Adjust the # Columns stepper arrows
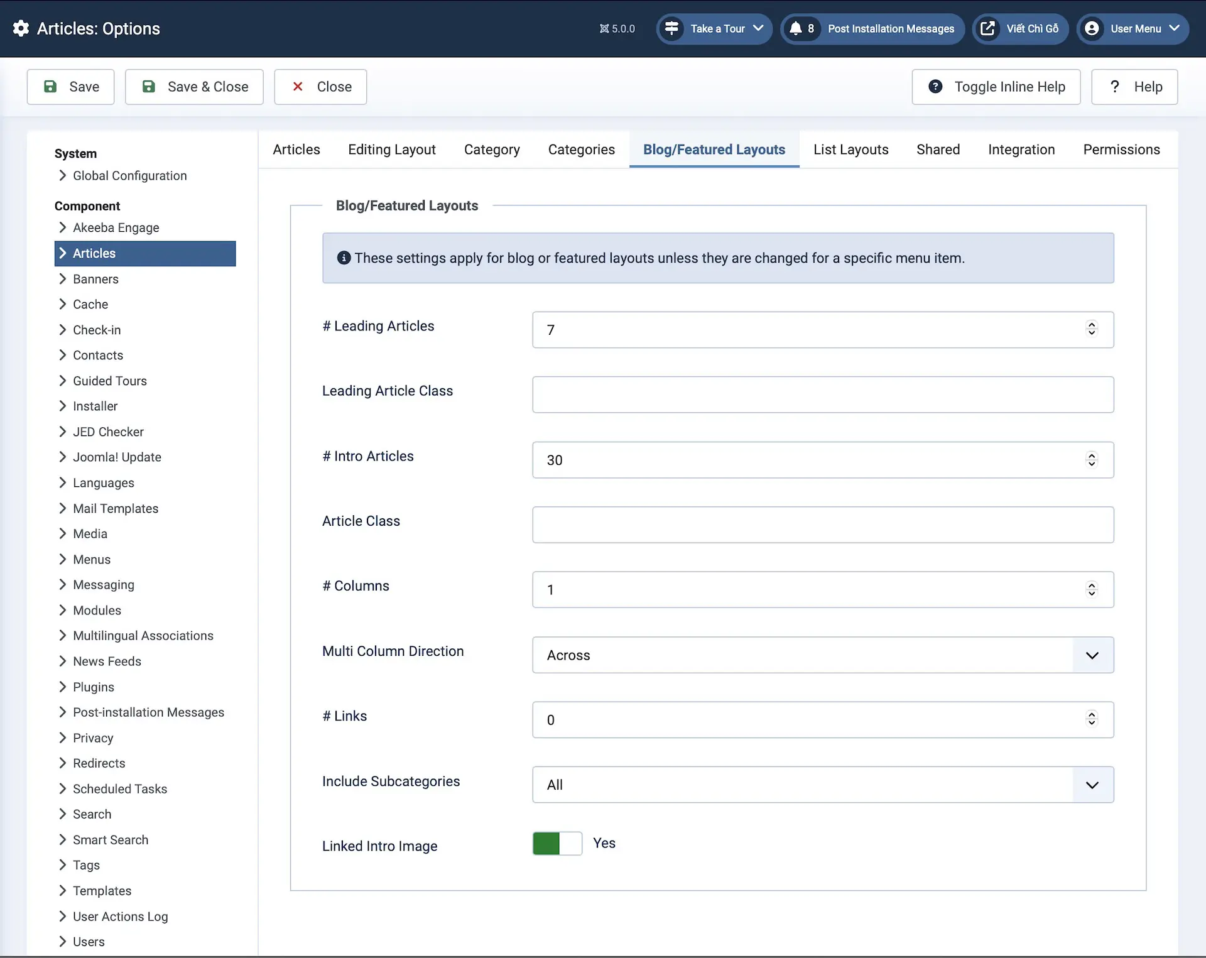Screen dimensions: 1206x958 [x=1092, y=589]
